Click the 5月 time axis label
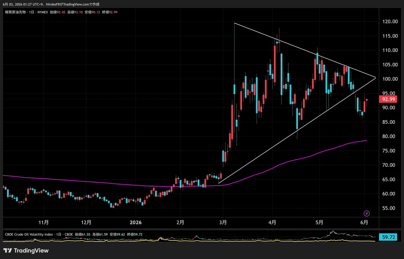The image size is (404, 259). click(x=319, y=223)
